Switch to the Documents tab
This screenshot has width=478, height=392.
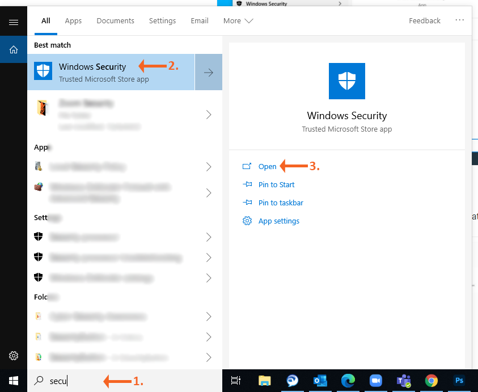(x=115, y=21)
